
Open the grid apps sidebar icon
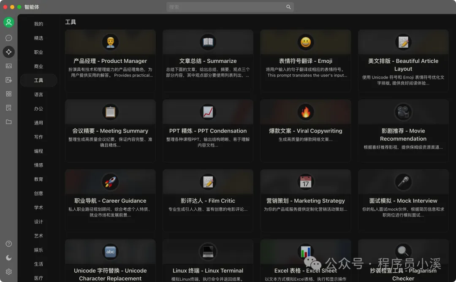9,94
